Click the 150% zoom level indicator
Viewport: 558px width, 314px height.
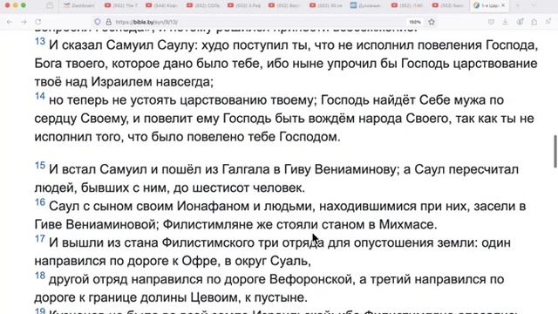coord(415,22)
